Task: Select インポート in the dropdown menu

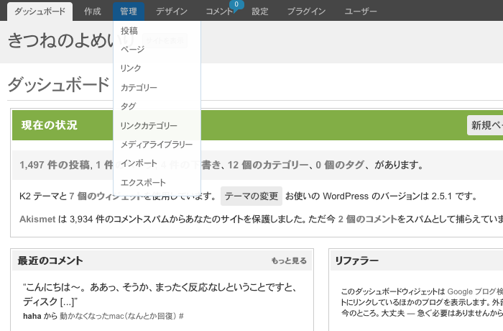Action: coord(139,163)
